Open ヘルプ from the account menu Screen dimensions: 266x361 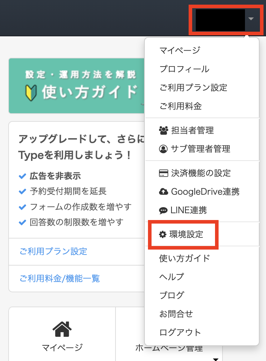(172, 277)
